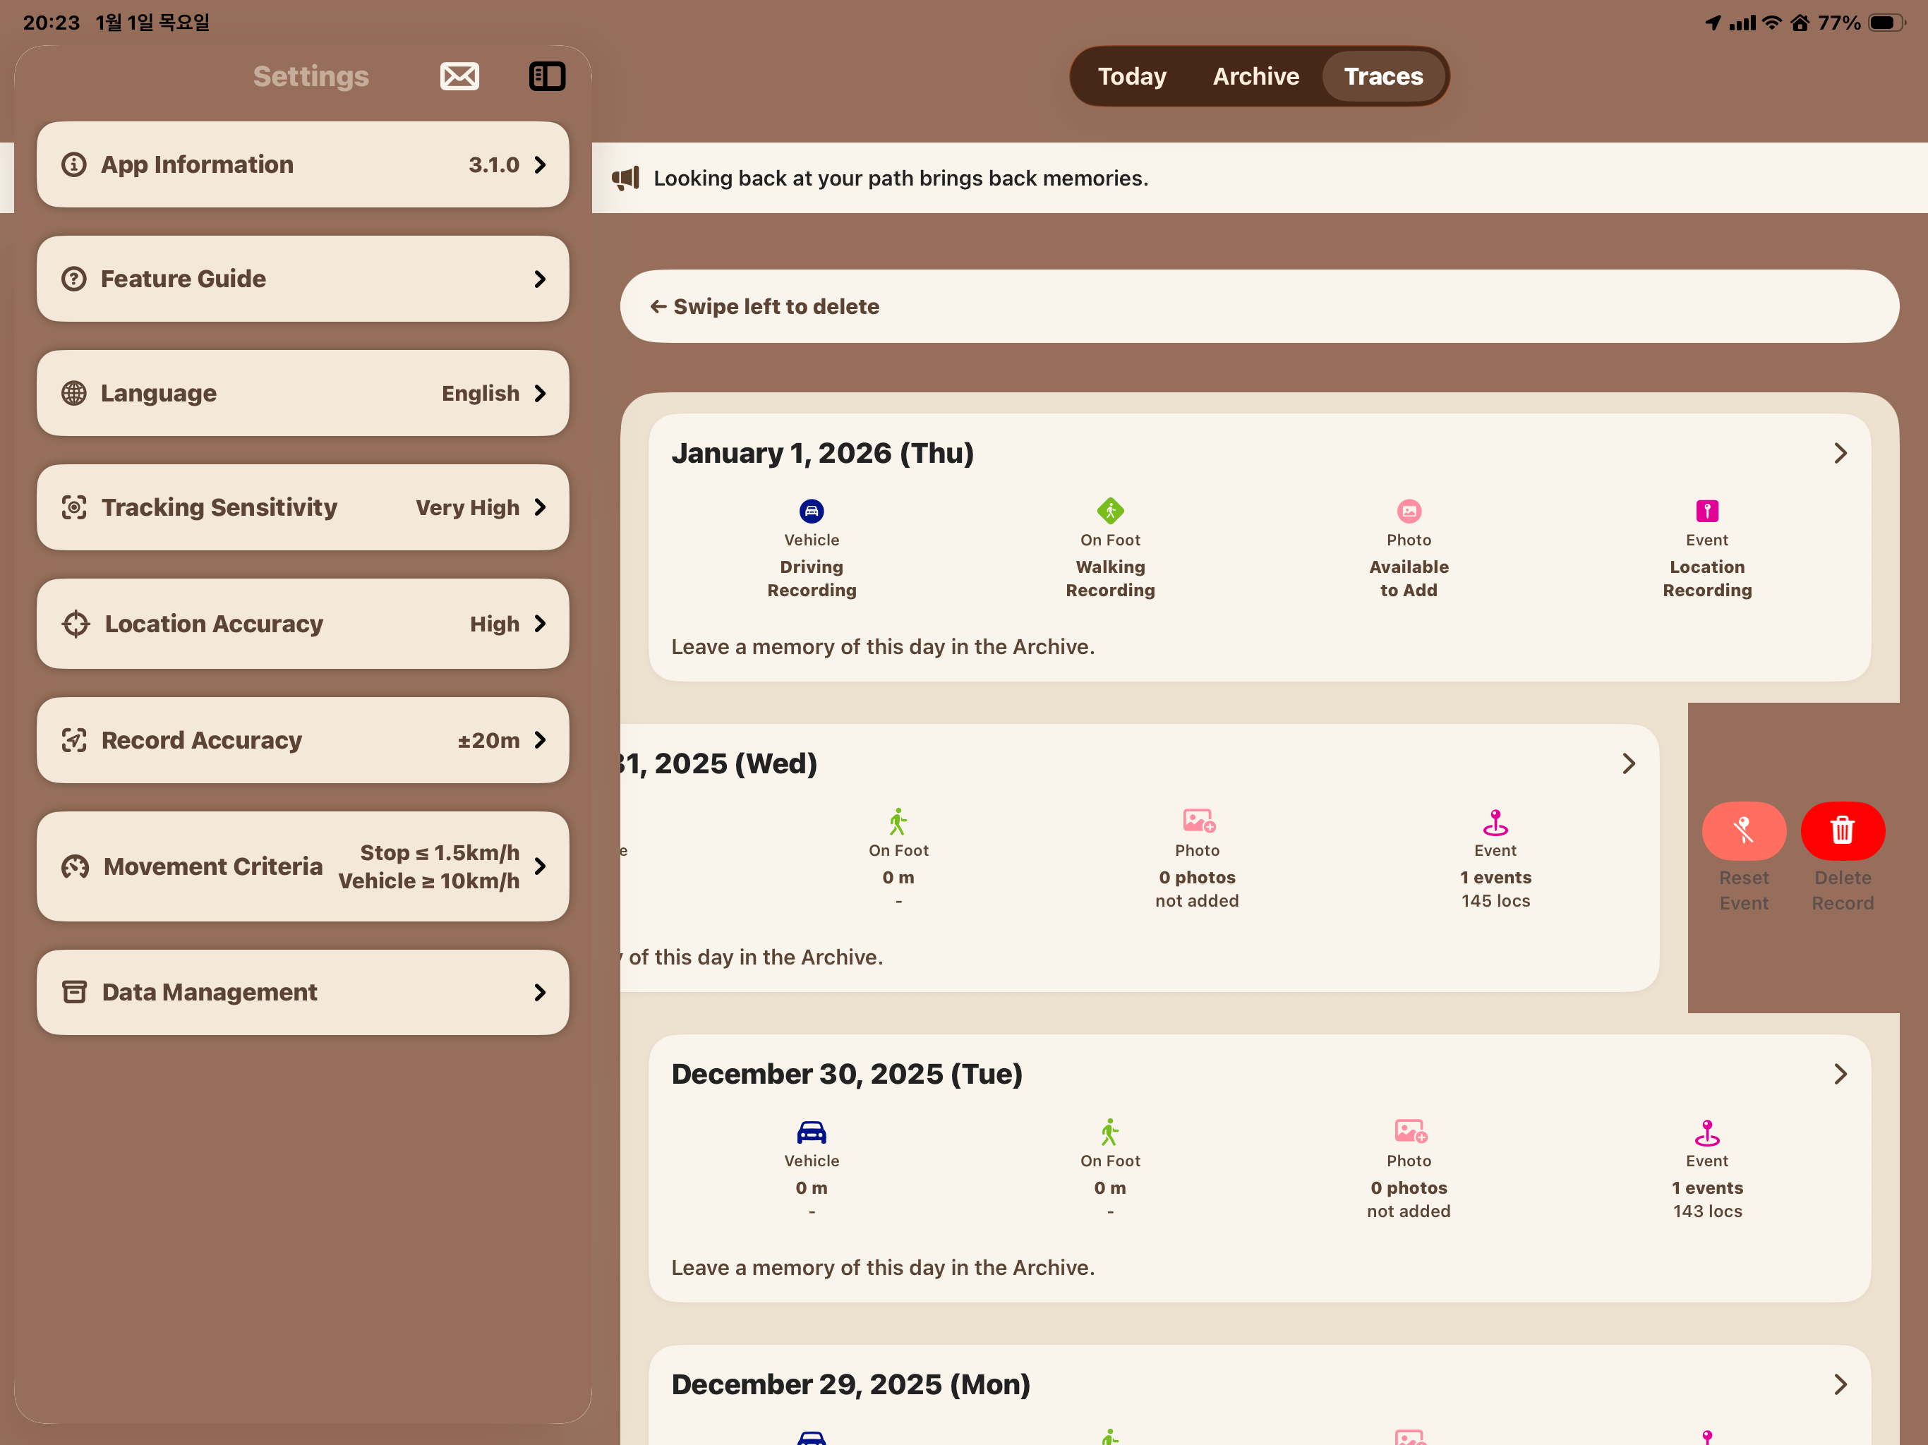Tap the Language row label
This screenshot has width=1928, height=1445.
click(x=159, y=393)
